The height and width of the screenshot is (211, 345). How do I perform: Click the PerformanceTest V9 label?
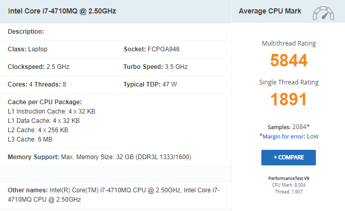[x=288, y=178]
